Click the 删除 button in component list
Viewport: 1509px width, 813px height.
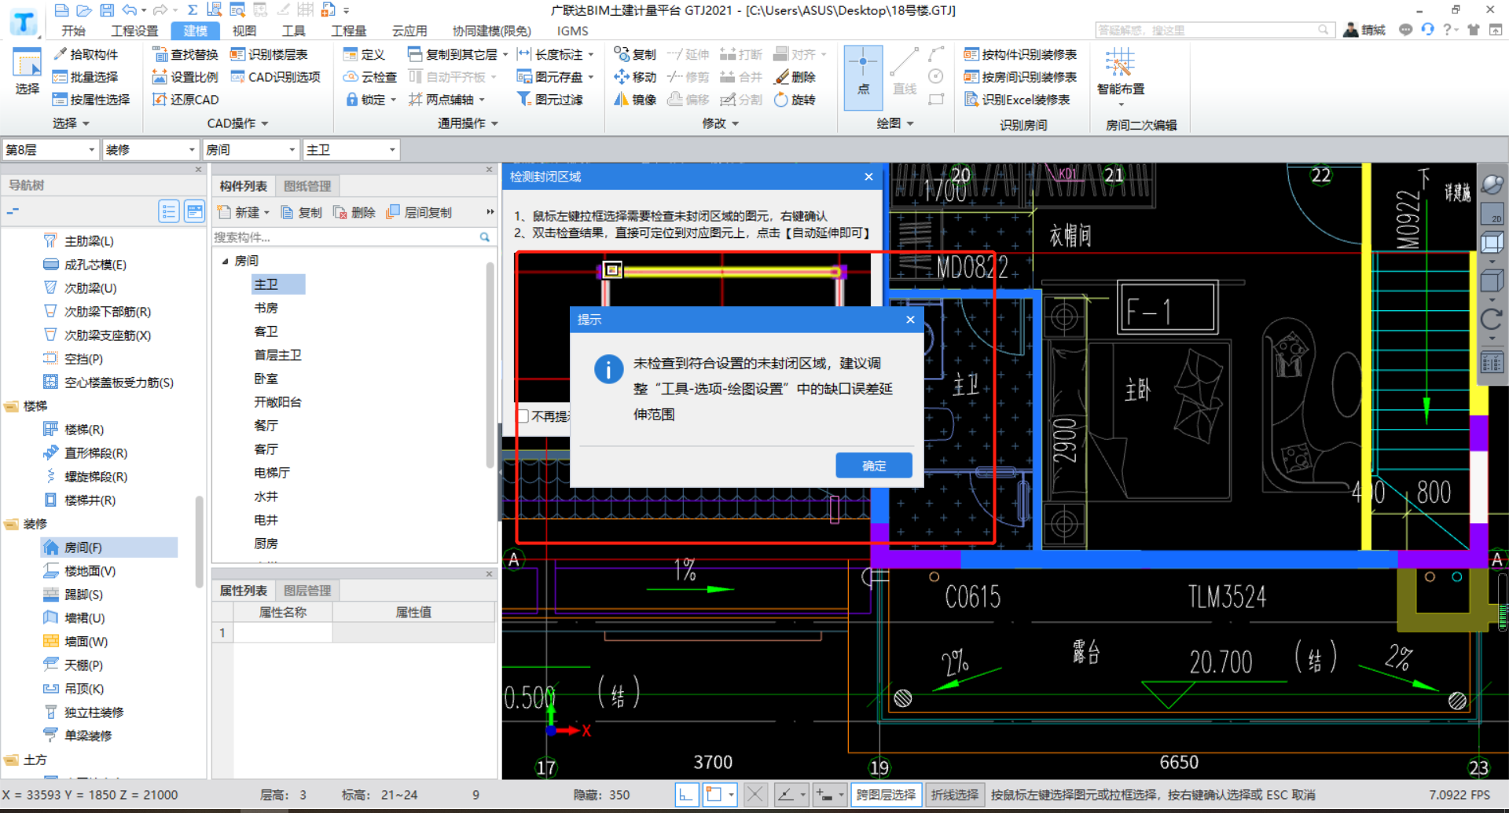(x=354, y=212)
